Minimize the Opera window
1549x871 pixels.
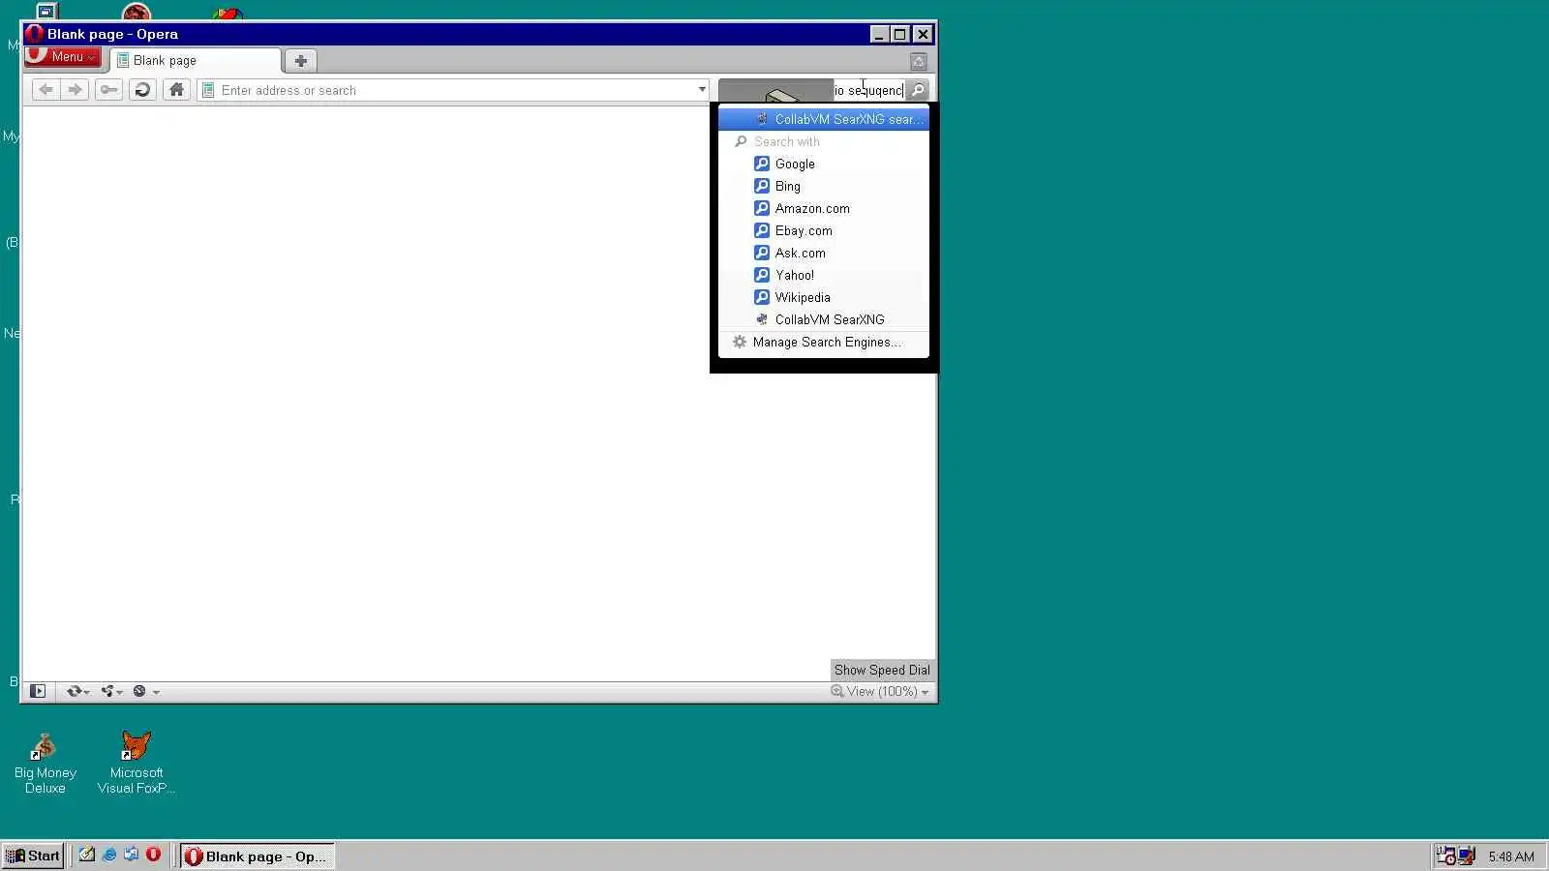tap(879, 34)
